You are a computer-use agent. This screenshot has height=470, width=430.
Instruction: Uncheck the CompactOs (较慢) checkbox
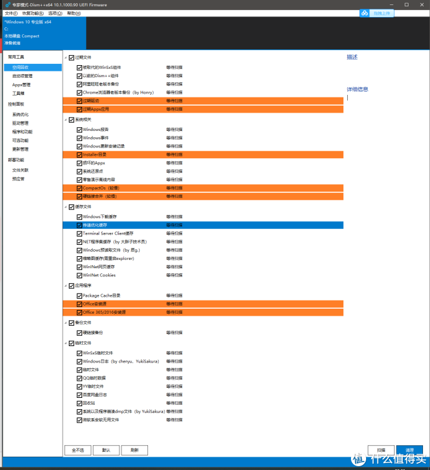coord(80,189)
